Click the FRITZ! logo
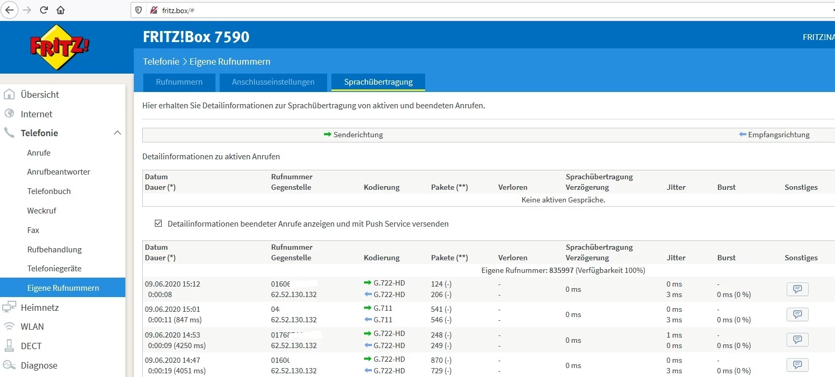This screenshot has height=377, width=835. (59, 47)
